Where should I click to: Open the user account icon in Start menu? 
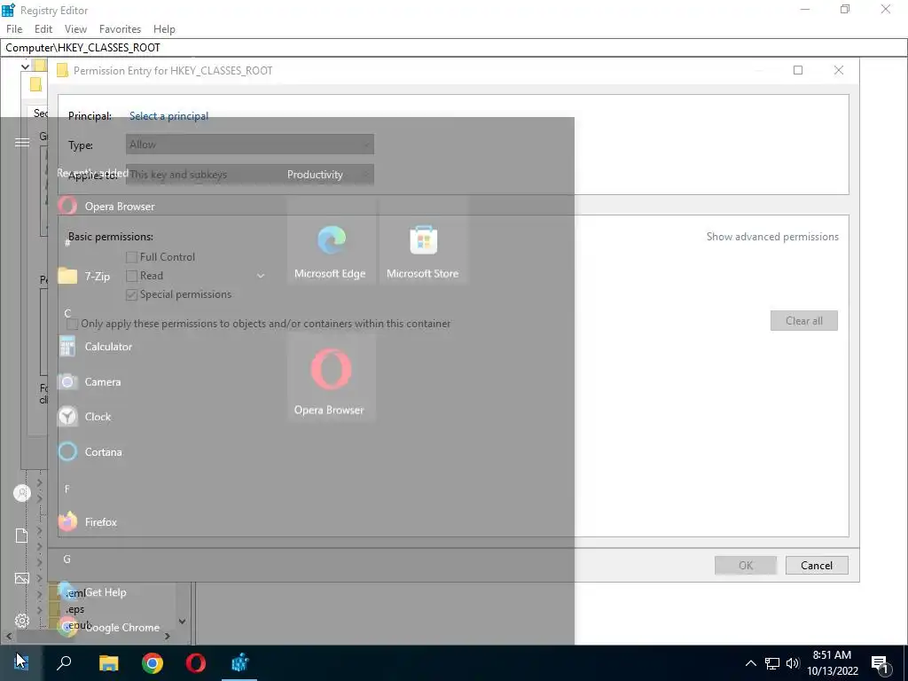(22, 493)
